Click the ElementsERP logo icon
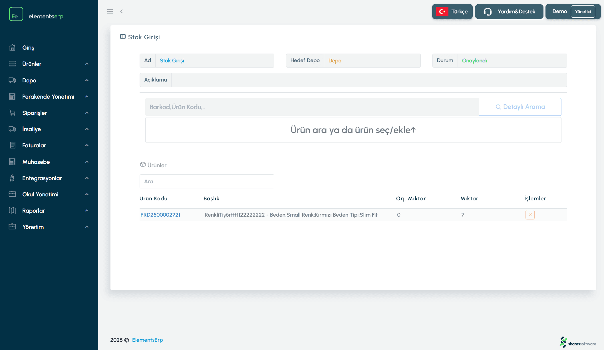Viewport: 604px width, 350px height. 16,14
